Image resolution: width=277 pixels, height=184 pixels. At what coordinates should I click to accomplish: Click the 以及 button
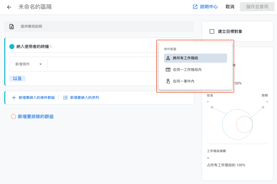pos(17,79)
